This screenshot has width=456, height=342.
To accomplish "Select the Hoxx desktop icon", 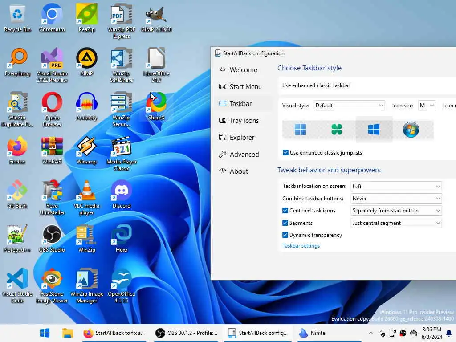I will 122,239.
